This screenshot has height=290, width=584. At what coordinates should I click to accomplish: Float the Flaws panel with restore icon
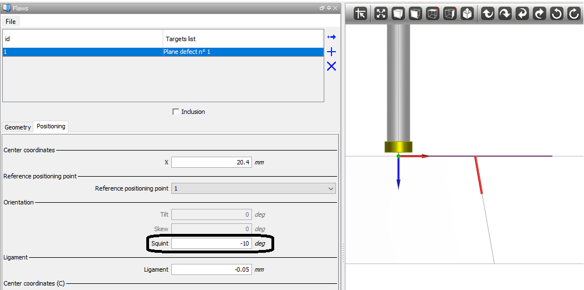(322, 8)
